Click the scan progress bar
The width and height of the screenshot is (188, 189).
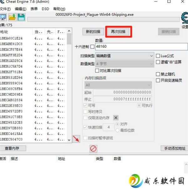103,19
